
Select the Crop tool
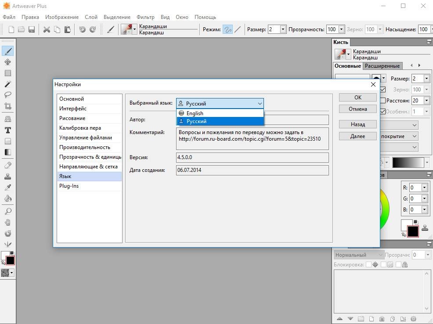[8, 106]
